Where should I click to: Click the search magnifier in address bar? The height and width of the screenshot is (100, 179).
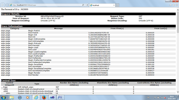coord(83,5)
